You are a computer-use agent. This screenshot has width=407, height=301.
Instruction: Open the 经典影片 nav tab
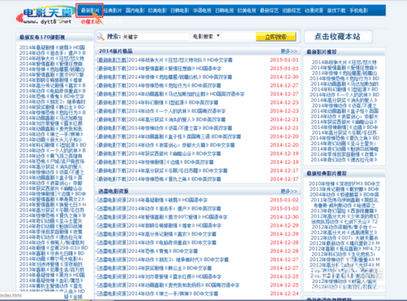point(112,11)
